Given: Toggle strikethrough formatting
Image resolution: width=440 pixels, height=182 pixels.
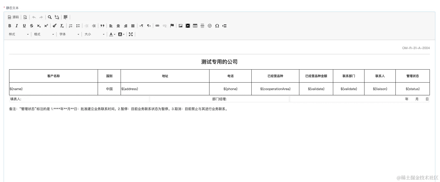Looking at the screenshot, I should click(32, 26).
